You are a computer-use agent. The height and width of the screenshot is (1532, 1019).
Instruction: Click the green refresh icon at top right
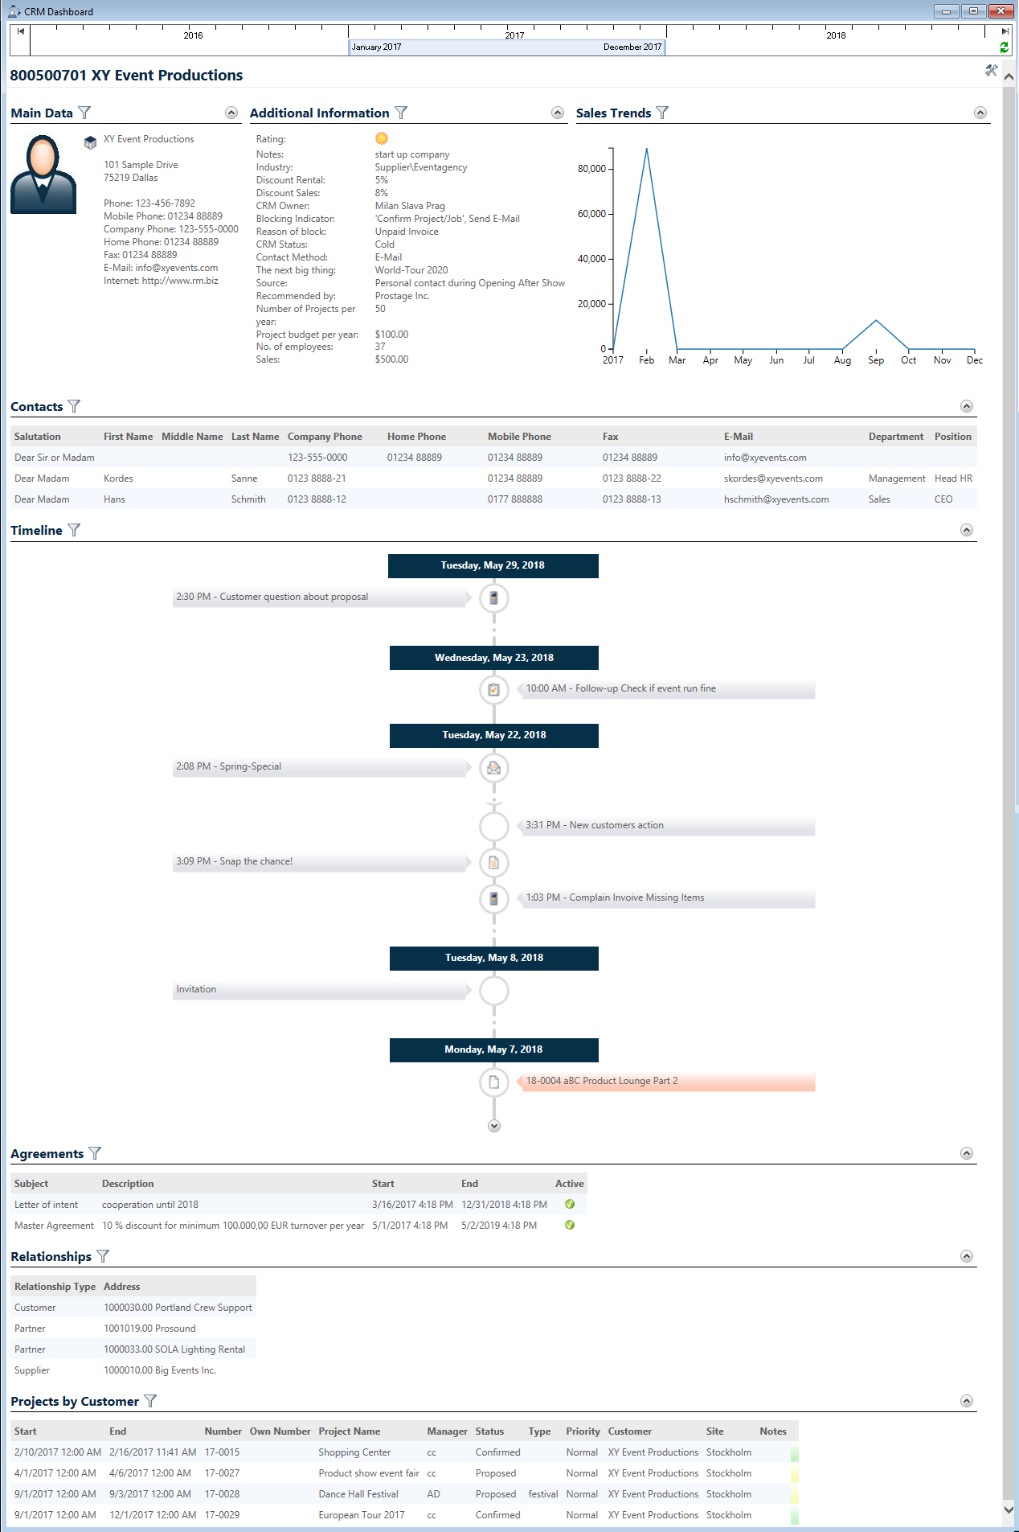click(x=1004, y=47)
